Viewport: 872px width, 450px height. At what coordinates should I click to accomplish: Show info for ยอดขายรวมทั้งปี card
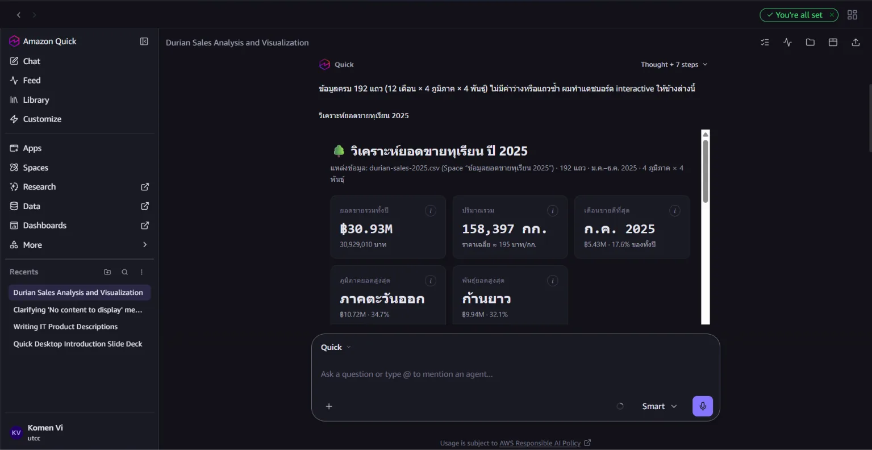[x=431, y=211]
